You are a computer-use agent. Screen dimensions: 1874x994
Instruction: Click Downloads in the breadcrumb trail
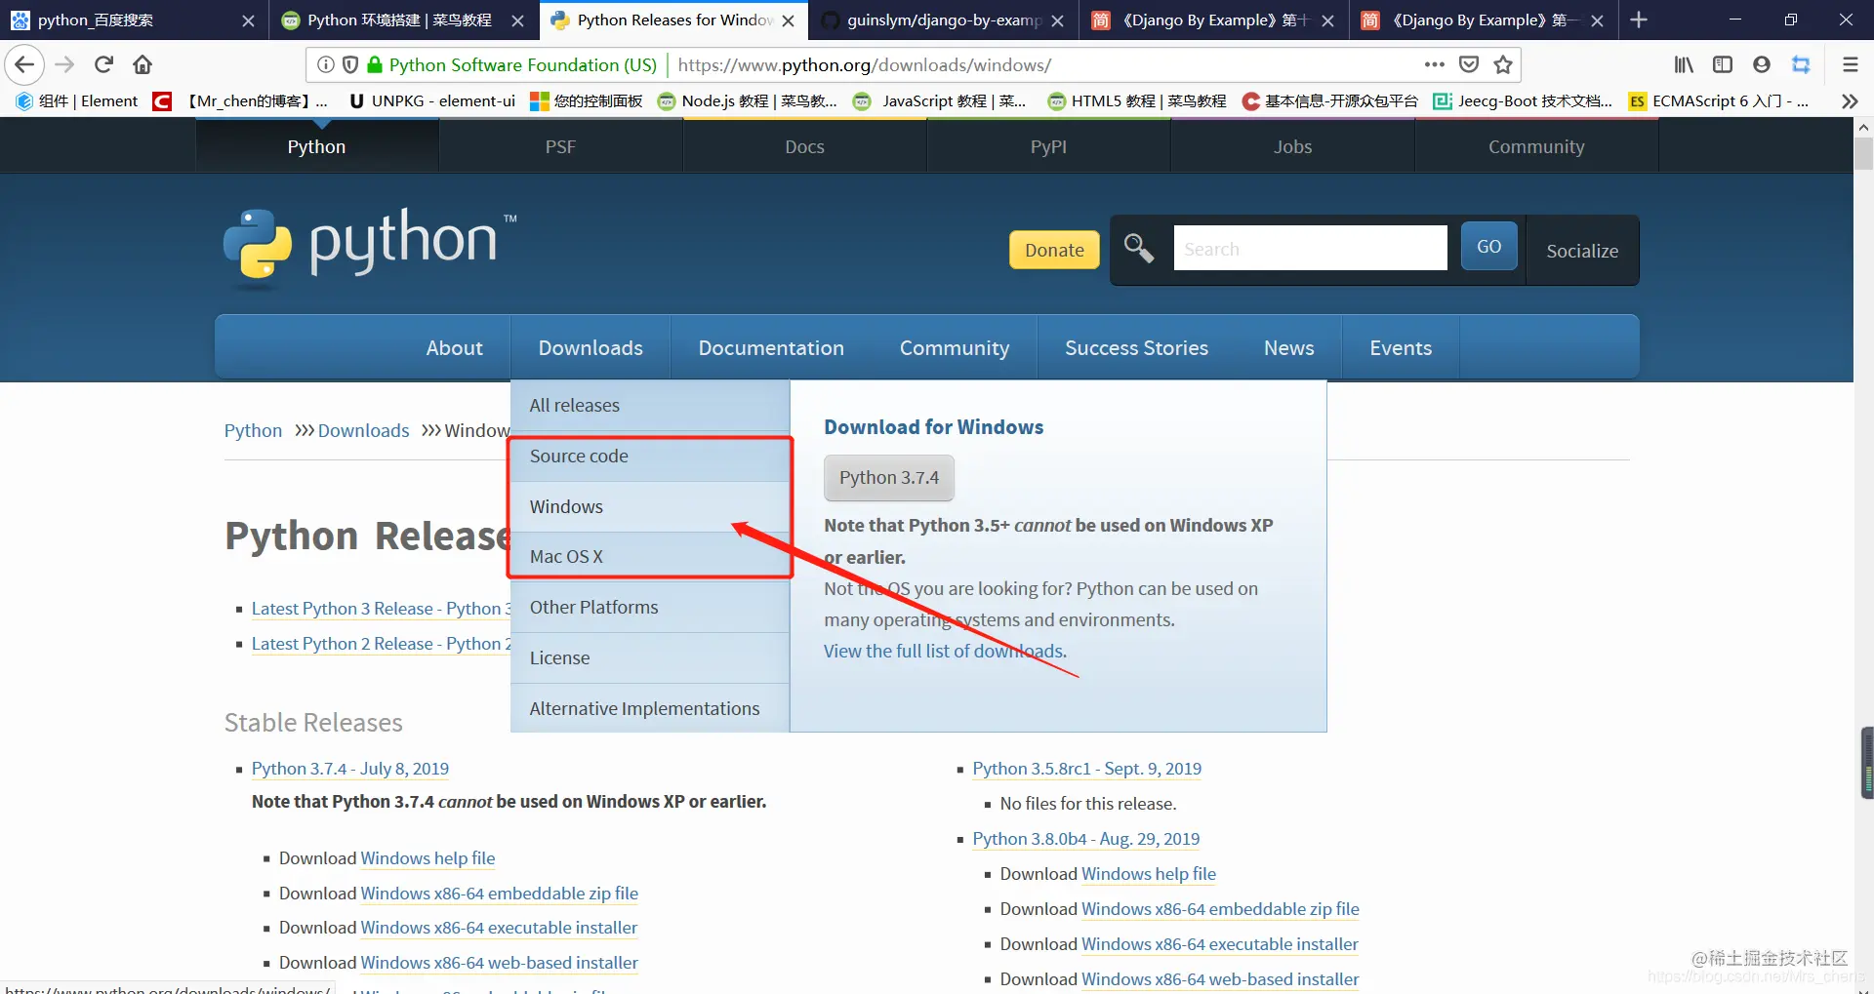[363, 431]
